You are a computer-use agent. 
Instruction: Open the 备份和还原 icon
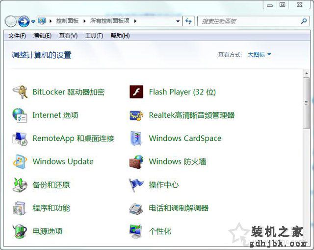[x=20, y=185]
